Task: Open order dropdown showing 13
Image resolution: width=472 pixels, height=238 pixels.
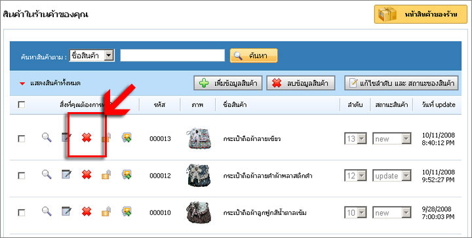Action: [355, 139]
